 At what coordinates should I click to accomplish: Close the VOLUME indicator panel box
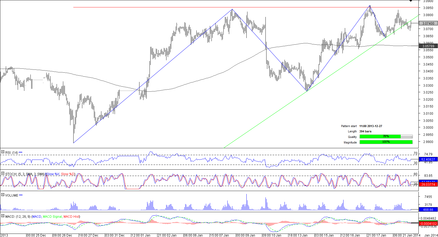(3, 195)
